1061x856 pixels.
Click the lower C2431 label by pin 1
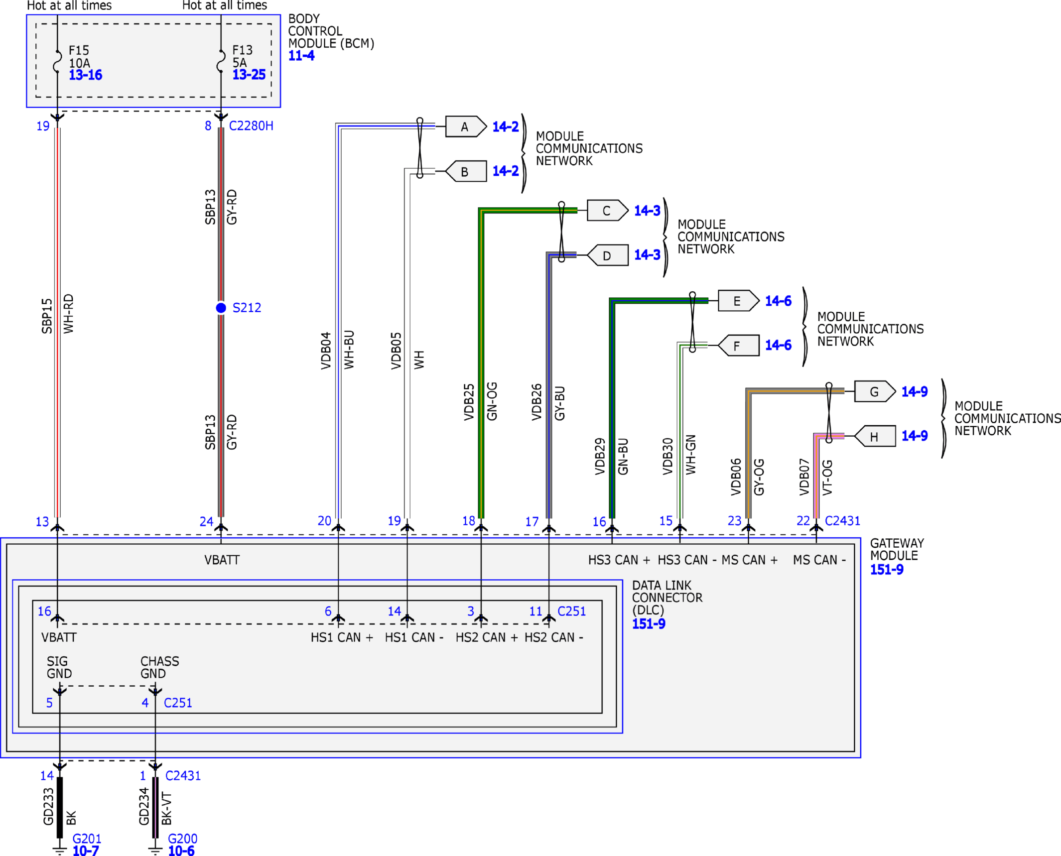(183, 776)
